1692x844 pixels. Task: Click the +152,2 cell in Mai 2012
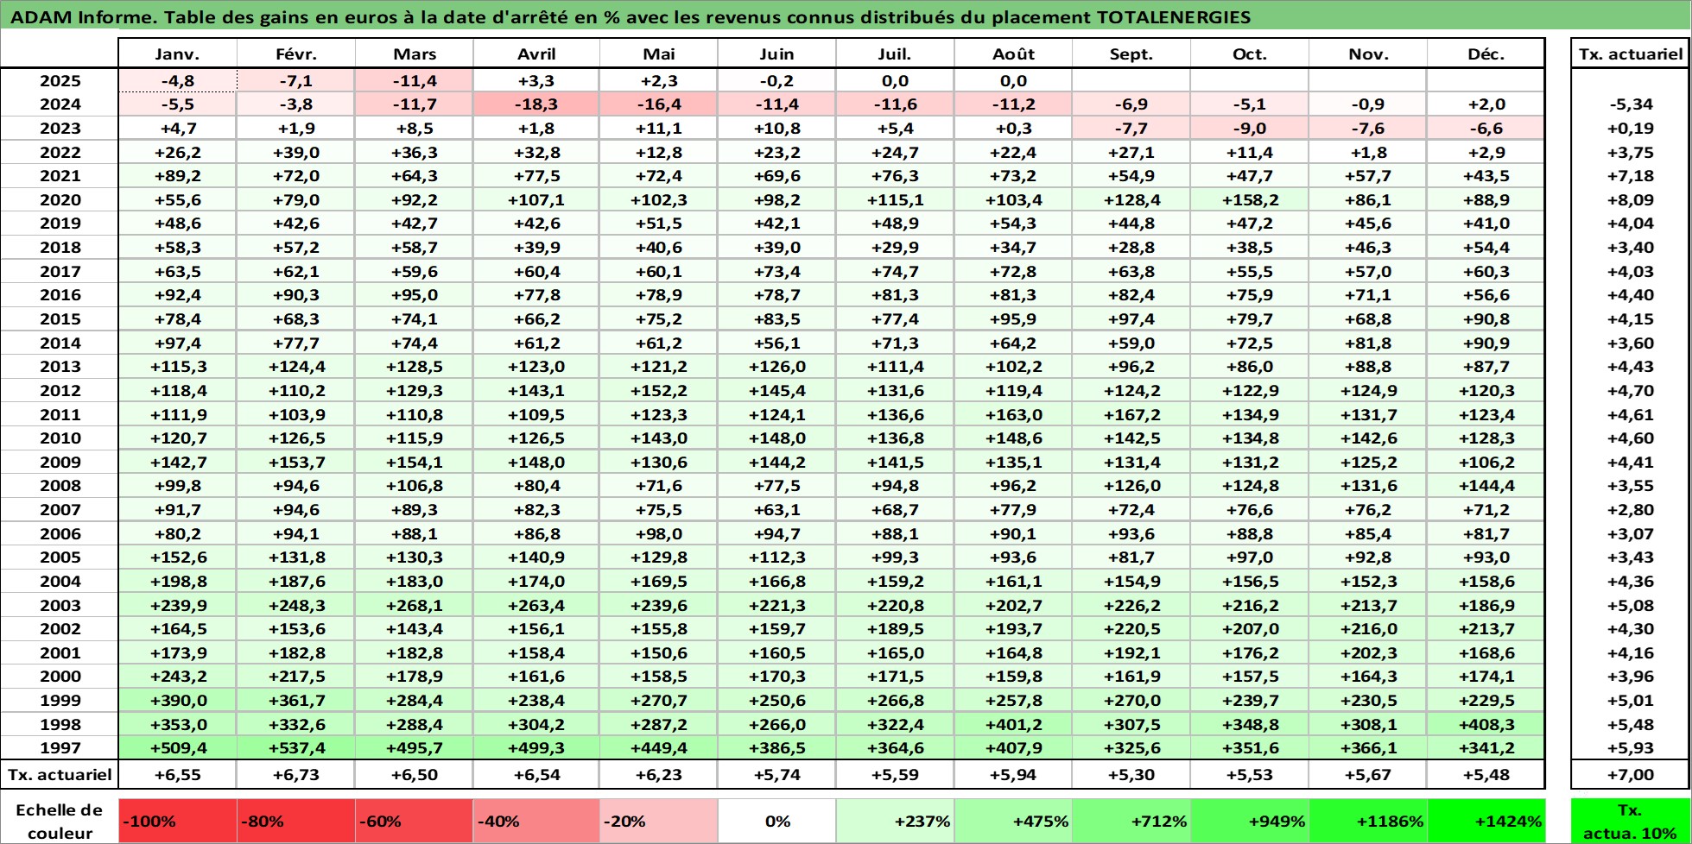click(x=659, y=390)
